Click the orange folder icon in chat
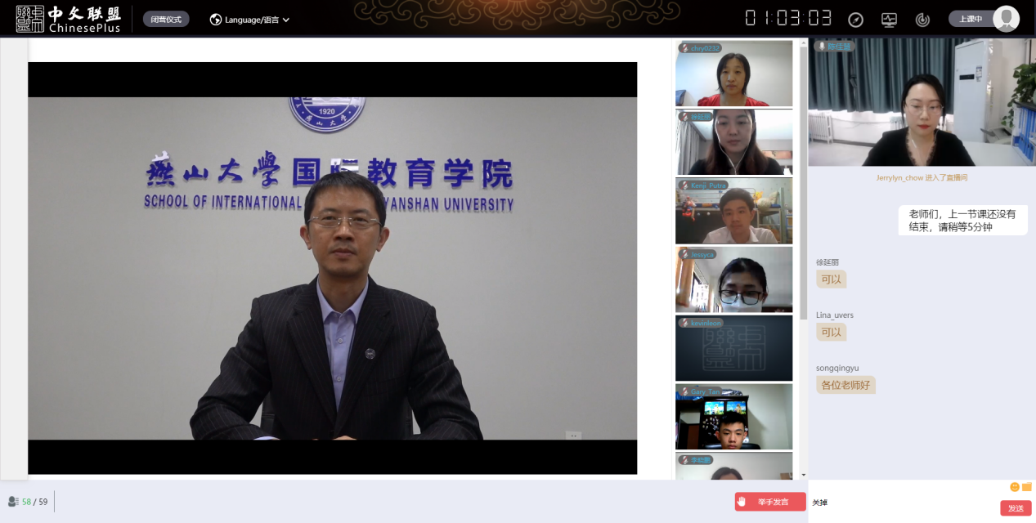The height and width of the screenshot is (523, 1036). (x=1027, y=487)
